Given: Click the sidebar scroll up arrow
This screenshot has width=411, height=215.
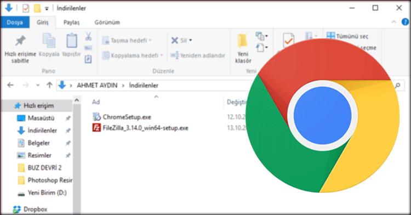Looking at the screenshot, I should [x=77, y=100].
